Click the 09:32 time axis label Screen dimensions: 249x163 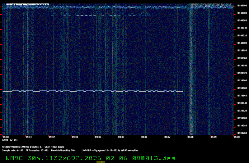tap(52, 137)
